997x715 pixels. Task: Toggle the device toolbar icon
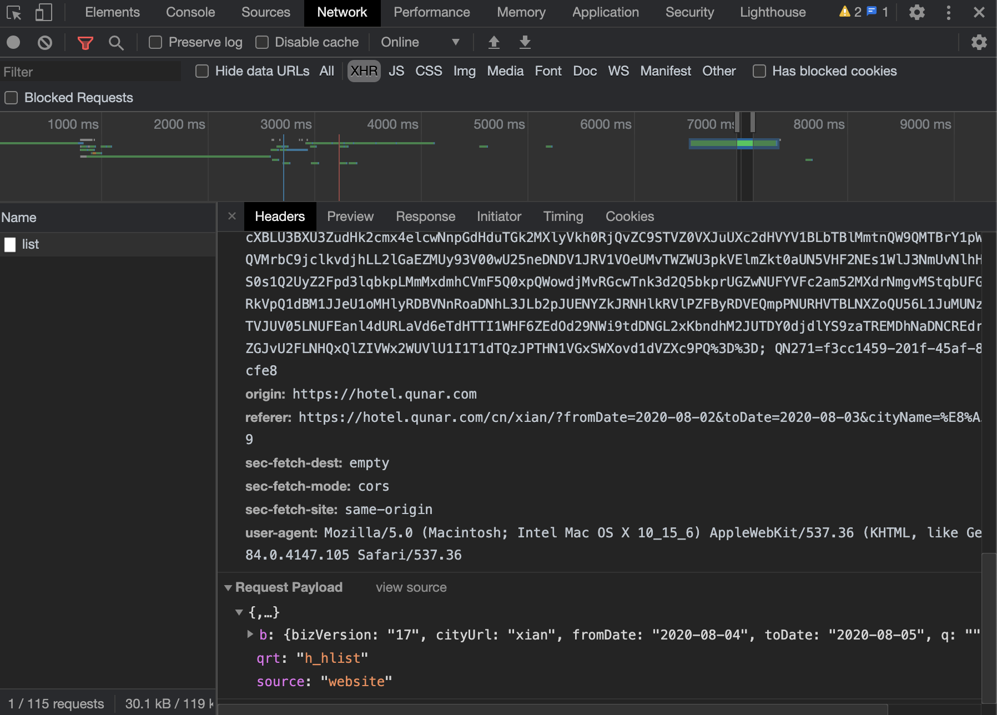(x=43, y=12)
